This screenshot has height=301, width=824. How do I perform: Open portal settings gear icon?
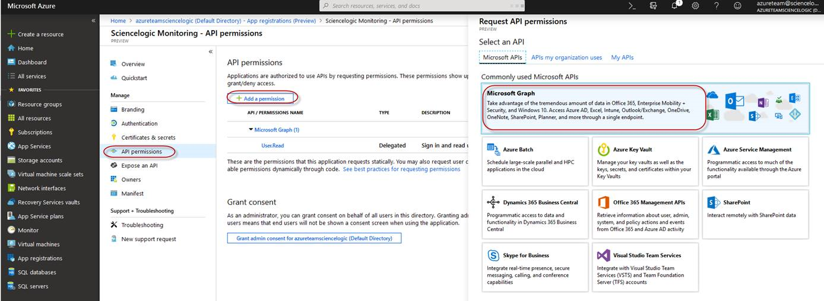coord(696,6)
